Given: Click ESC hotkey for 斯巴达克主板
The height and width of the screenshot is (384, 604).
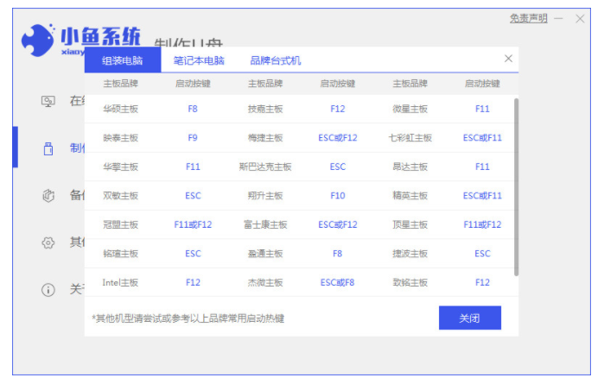Looking at the screenshot, I should point(338,167).
